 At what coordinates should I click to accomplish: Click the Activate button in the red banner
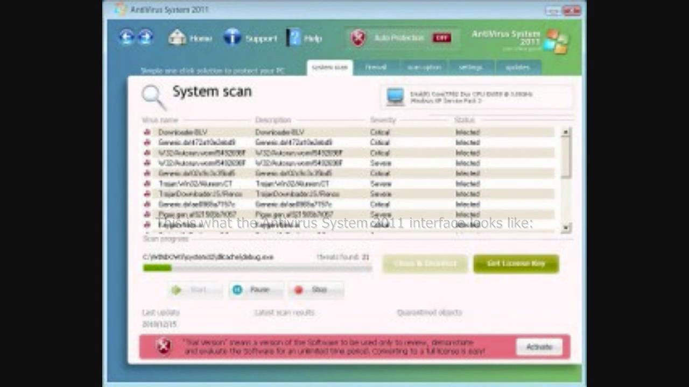click(x=539, y=347)
